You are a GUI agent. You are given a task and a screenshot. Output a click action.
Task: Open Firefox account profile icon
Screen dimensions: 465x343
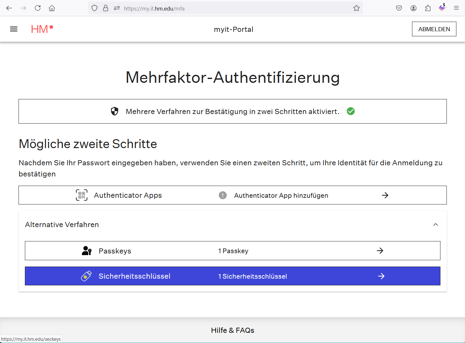[413, 8]
